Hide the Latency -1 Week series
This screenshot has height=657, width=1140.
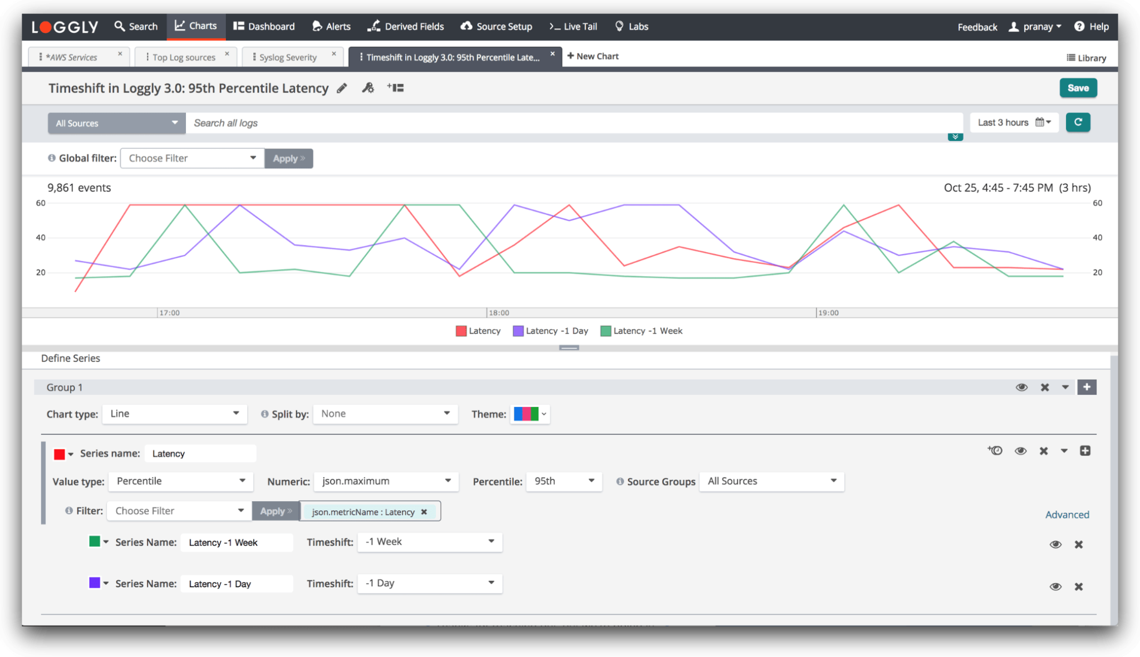[1056, 544]
